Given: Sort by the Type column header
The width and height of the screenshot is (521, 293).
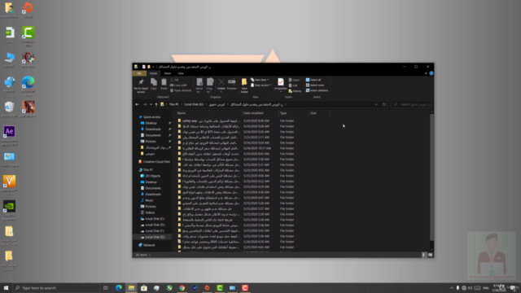Looking at the screenshot, I should [294, 113].
